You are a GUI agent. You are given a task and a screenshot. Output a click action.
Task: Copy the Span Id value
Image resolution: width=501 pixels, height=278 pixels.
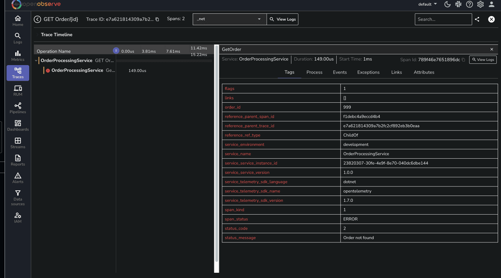click(x=463, y=60)
